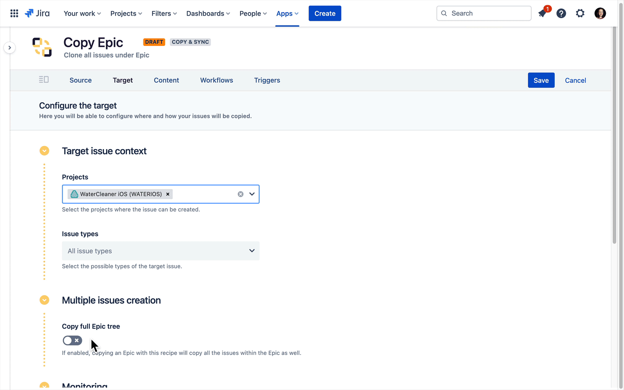The image size is (624, 390).
Task: Open the notifications bell
Action: (542, 13)
